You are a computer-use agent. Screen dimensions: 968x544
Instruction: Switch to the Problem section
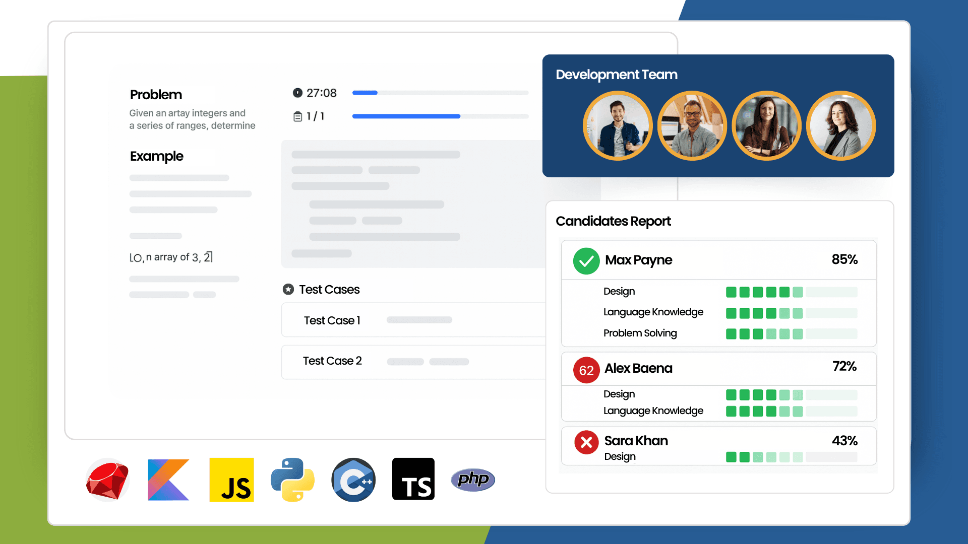tap(155, 95)
